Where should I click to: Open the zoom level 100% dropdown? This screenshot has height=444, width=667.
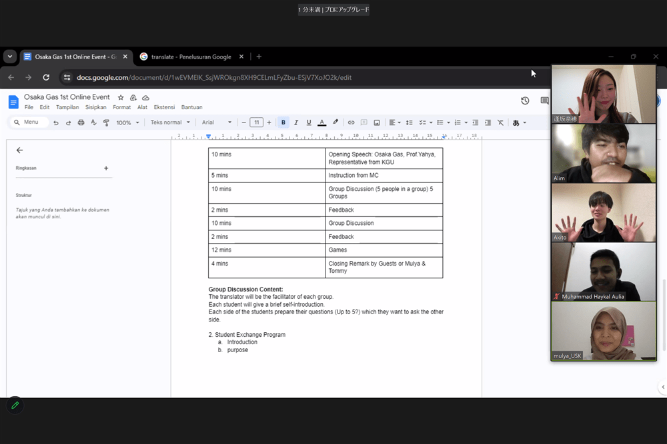[127, 122]
